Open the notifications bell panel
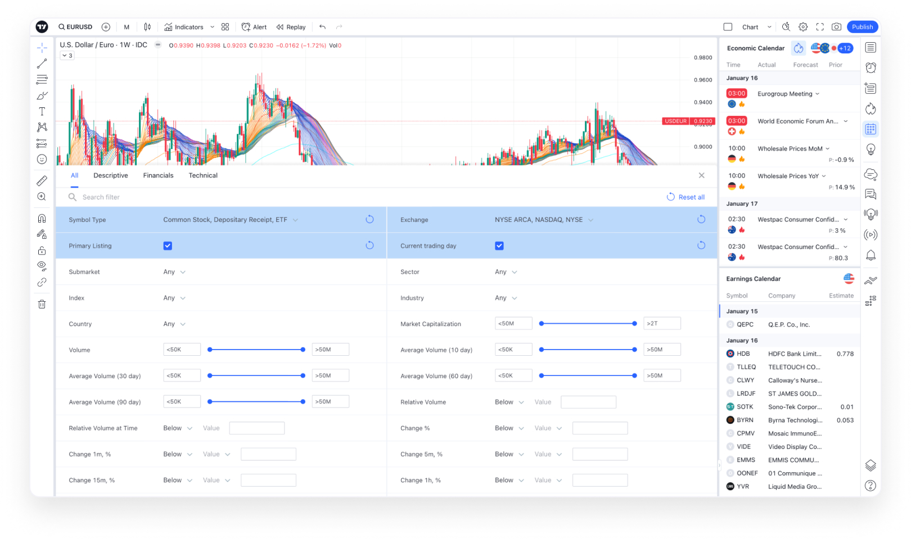Viewport: 911px width, 539px height. pyautogui.click(x=871, y=255)
